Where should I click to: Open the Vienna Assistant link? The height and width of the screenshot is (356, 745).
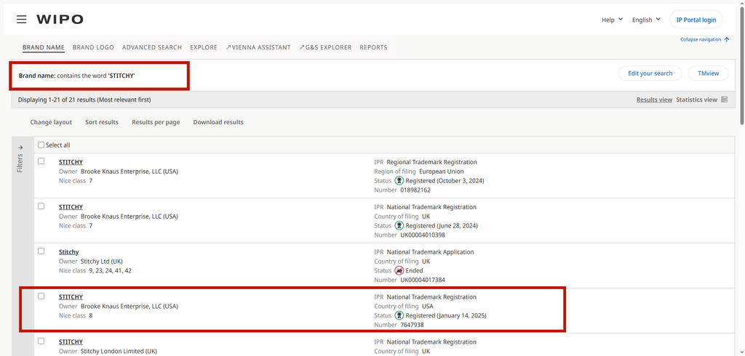pyautogui.click(x=258, y=47)
